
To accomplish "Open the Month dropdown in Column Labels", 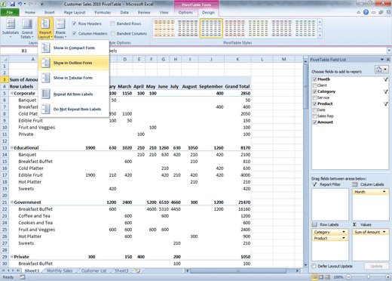I will pos(384,192).
